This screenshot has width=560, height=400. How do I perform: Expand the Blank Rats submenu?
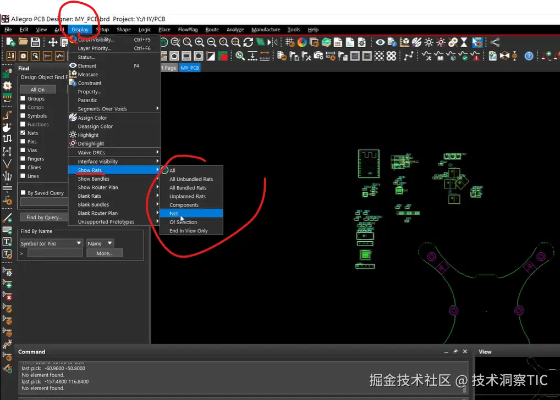click(x=114, y=196)
